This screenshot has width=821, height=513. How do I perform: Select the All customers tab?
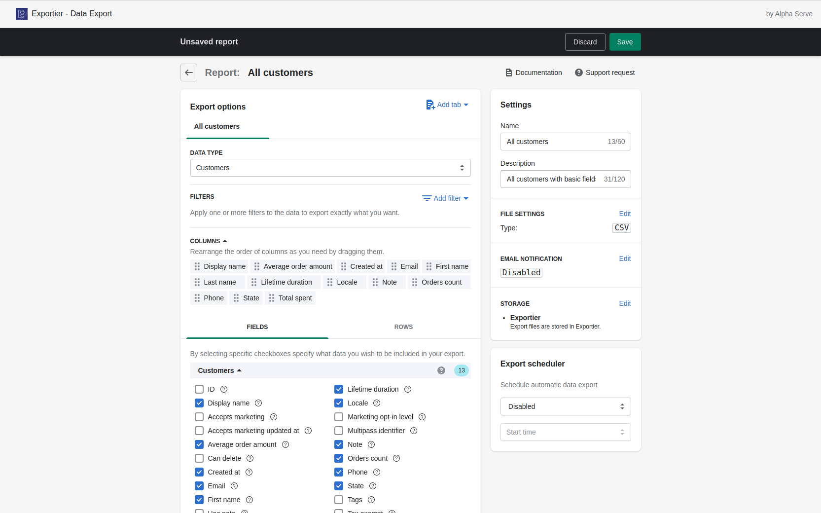click(x=217, y=126)
